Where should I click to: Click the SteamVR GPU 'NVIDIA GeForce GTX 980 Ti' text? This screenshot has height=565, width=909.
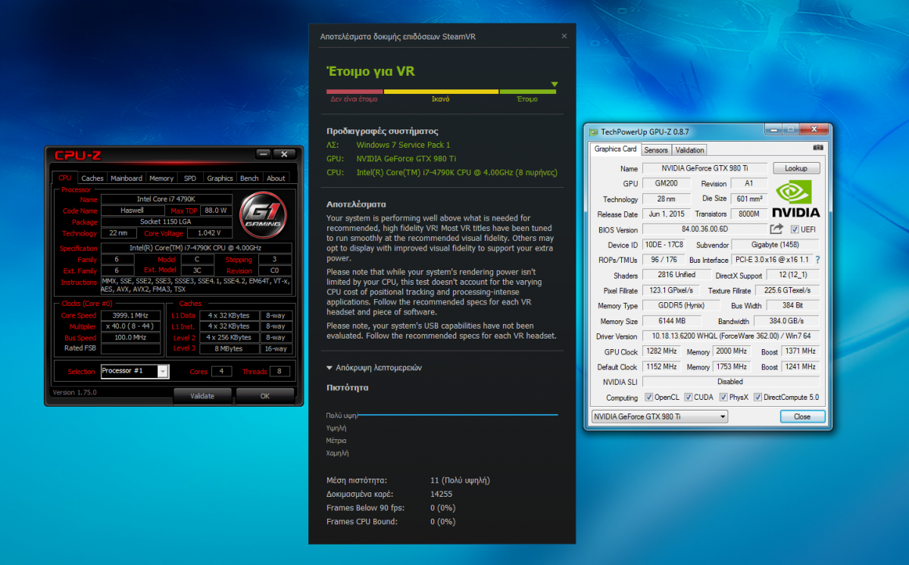[406, 158]
